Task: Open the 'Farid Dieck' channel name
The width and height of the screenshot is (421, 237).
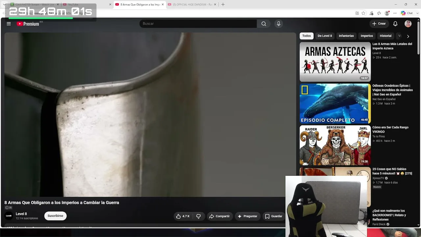Action: (379, 224)
